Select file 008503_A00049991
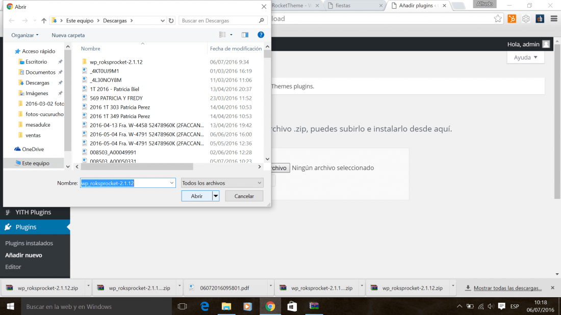 [113, 153]
